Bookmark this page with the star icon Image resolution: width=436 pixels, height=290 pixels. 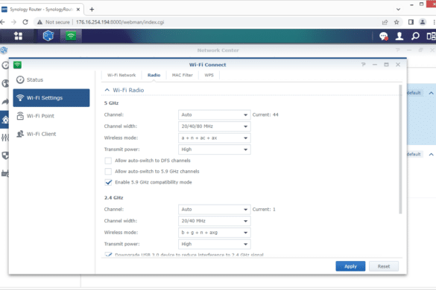(x=396, y=22)
